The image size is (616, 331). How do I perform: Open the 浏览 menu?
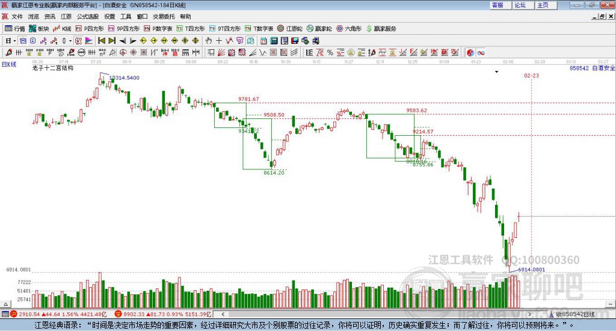(x=34, y=16)
